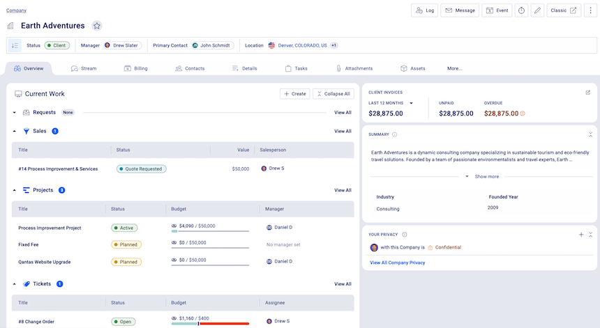Click the company building icon
Screen dimensions: 600x328
click(x=10, y=26)
